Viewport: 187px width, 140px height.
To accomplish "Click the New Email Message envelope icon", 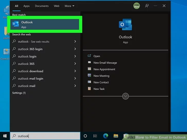I will pyautogui.click(x=89, y=62).
